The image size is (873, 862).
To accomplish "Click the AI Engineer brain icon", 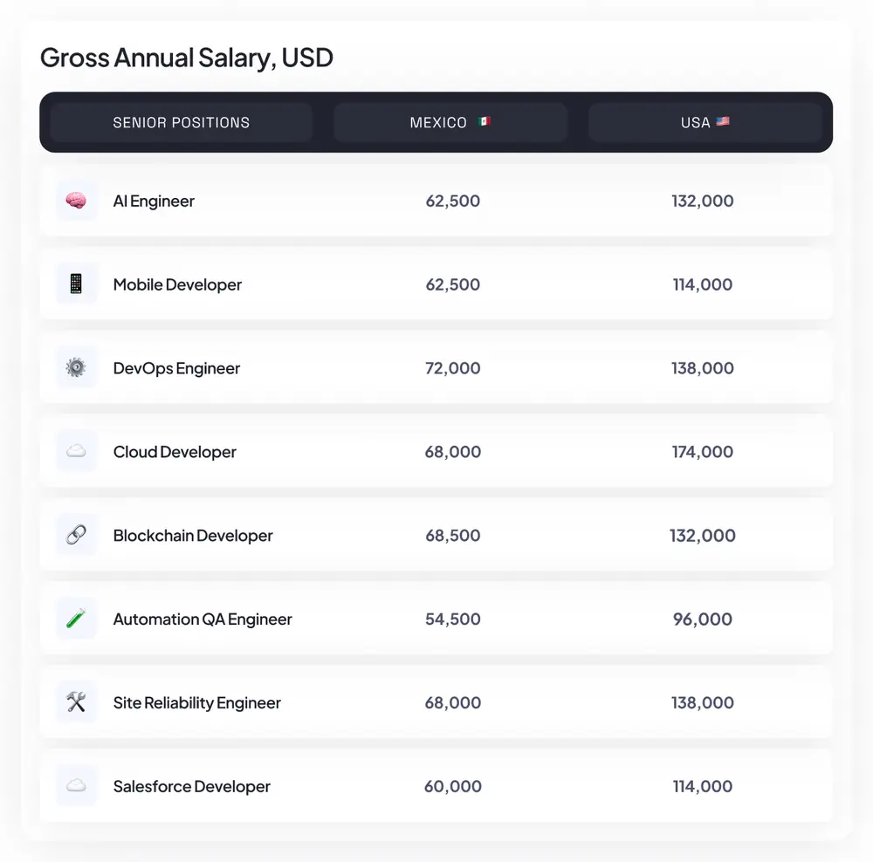I will 76,201.
